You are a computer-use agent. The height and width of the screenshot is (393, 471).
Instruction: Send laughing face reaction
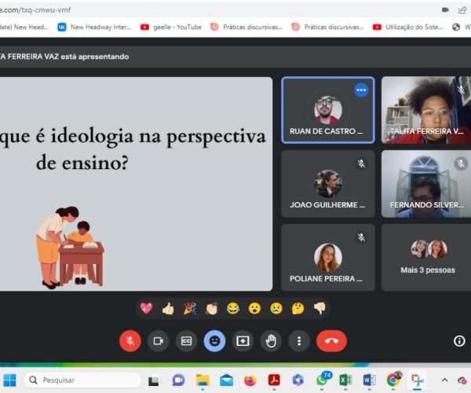(233, 309)
